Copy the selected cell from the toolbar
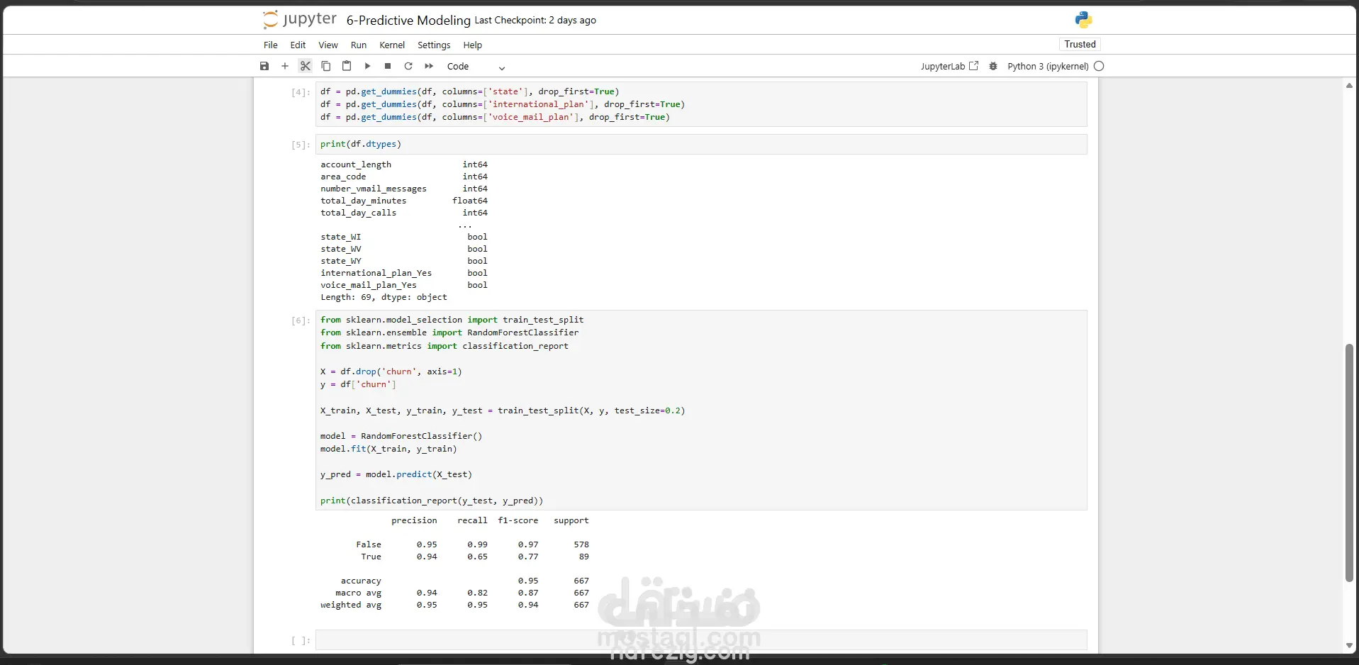This screenshot has height=665, width=1359. pos(326,66)
